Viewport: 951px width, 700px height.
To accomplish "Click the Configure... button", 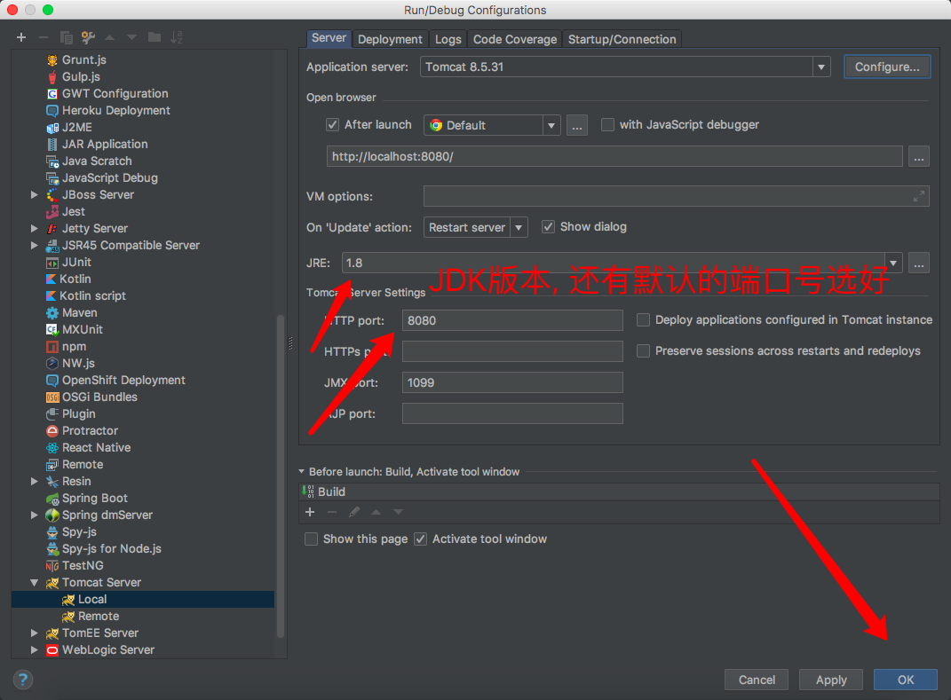I will [887, 67].
